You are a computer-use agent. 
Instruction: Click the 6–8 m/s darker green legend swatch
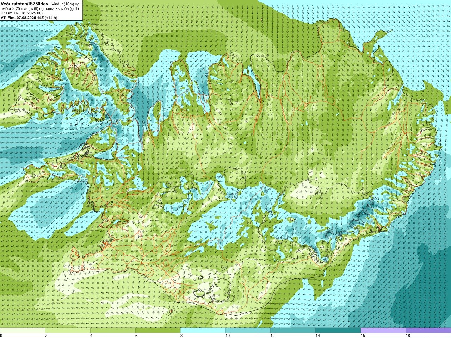158,331
